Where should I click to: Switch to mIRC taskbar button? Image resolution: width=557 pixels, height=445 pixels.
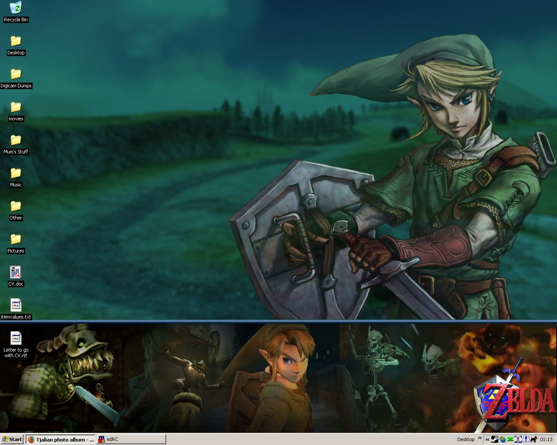click(131, 439)
